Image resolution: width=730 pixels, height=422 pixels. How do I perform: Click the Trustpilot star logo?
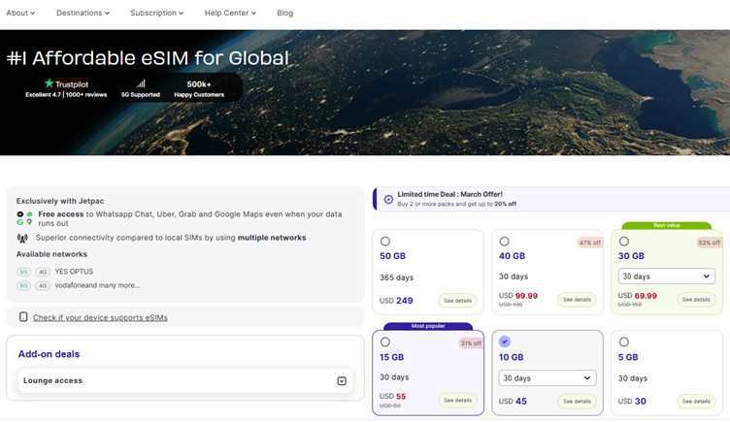click(50, 83)
